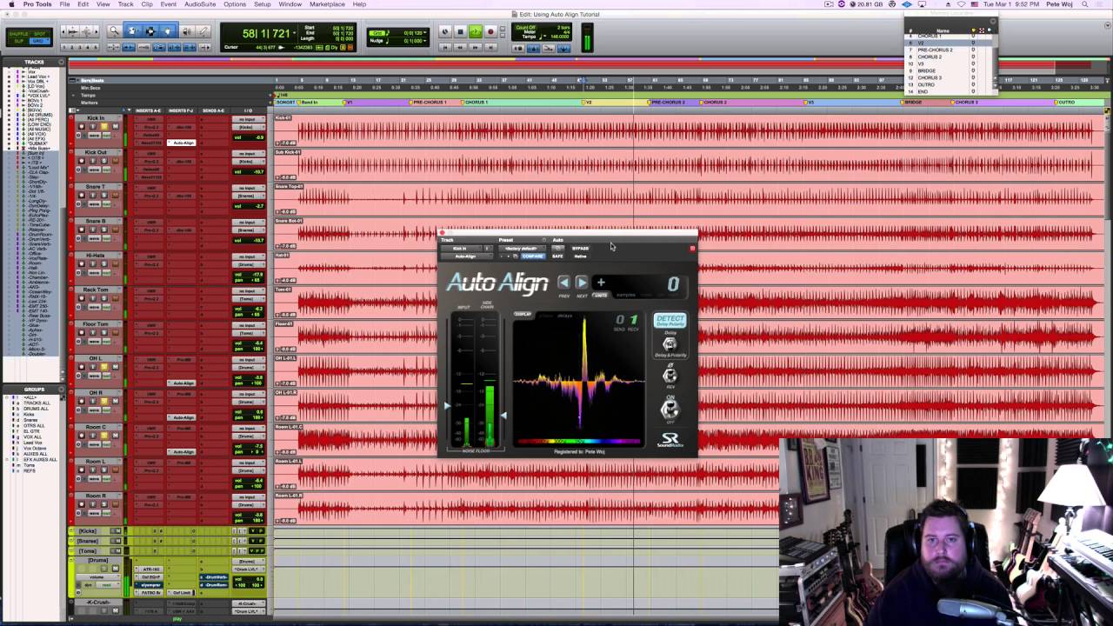Open the Setup menu
This screenshot has width=1113, height=626.
[x=262, y=4]
